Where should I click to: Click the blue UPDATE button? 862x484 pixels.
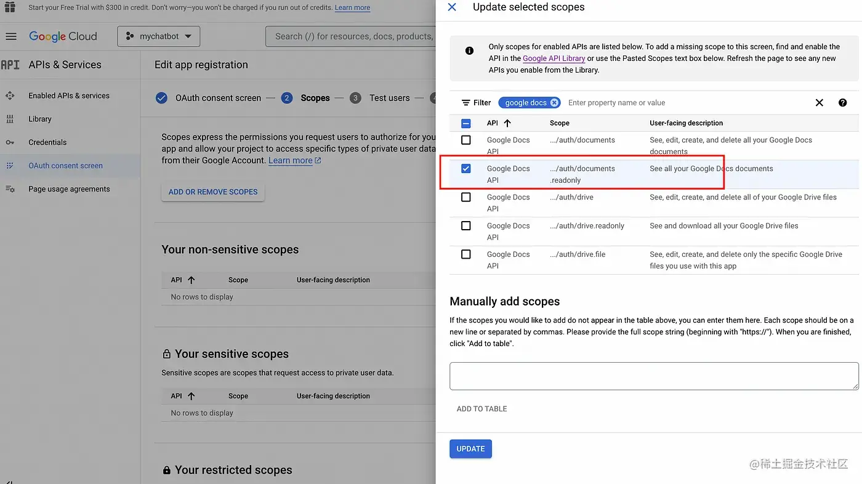coord(470,449)
